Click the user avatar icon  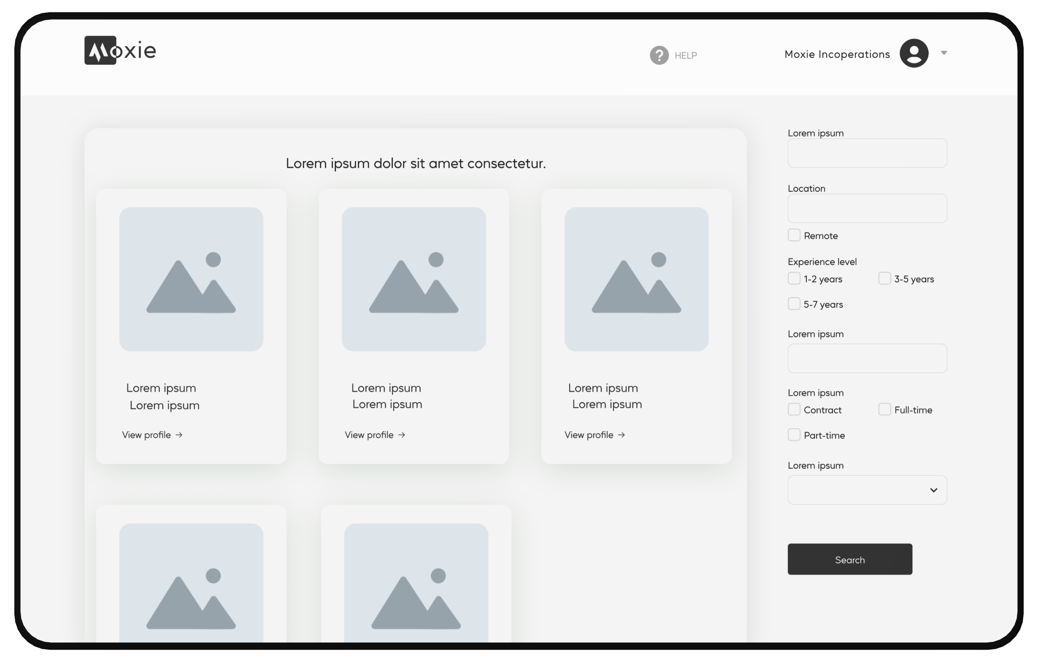tap(914, 53)
